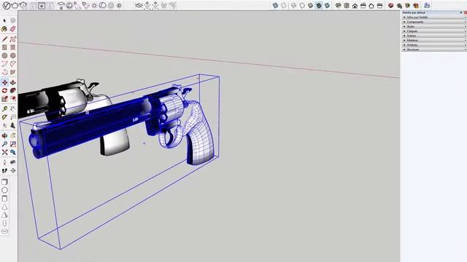Switch to Top view

[x=347, y=5]
